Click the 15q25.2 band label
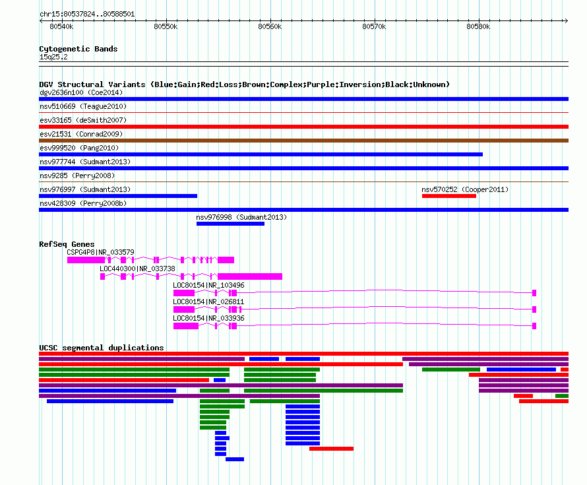This screenshot has height=485, width=587. tap(53, 57)
